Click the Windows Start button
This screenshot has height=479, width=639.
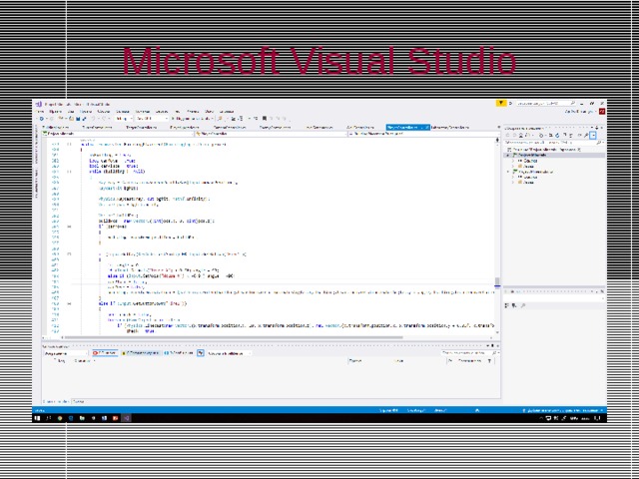tap(37, 418)
